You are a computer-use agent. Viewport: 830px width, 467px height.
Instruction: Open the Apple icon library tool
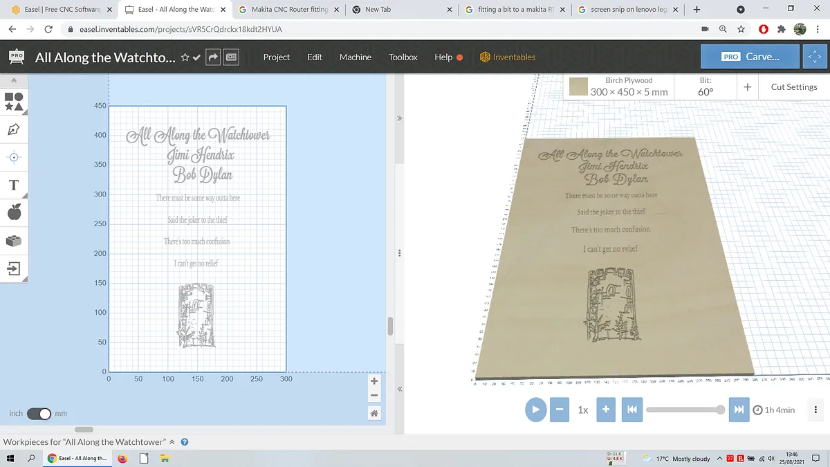(14, 212)
